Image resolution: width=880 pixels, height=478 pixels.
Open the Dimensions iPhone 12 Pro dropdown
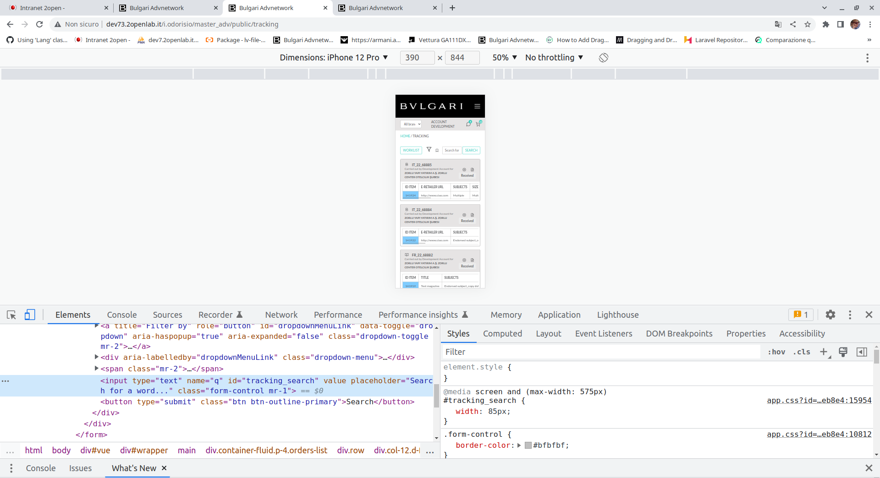[x=334, y=58]
